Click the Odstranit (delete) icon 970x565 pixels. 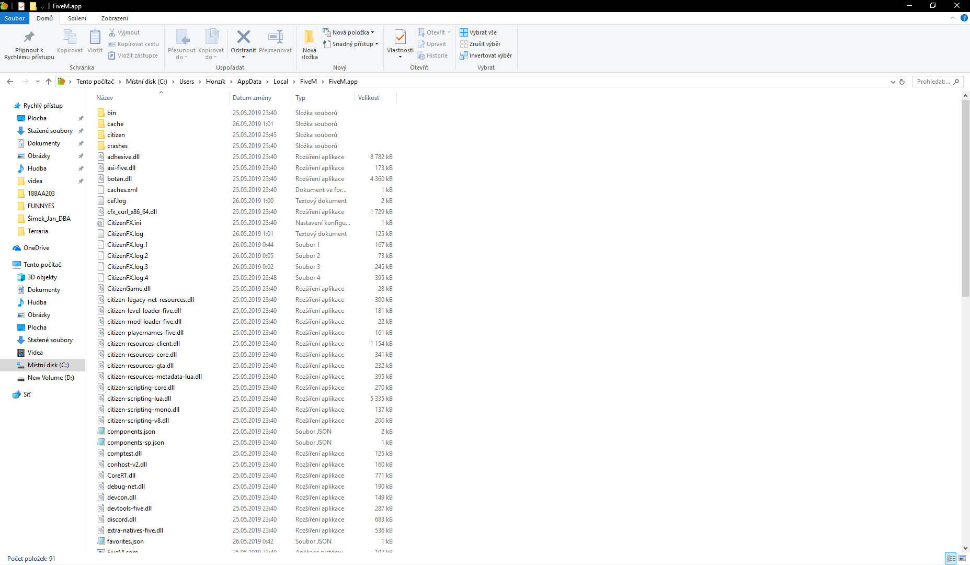[243, 38]
